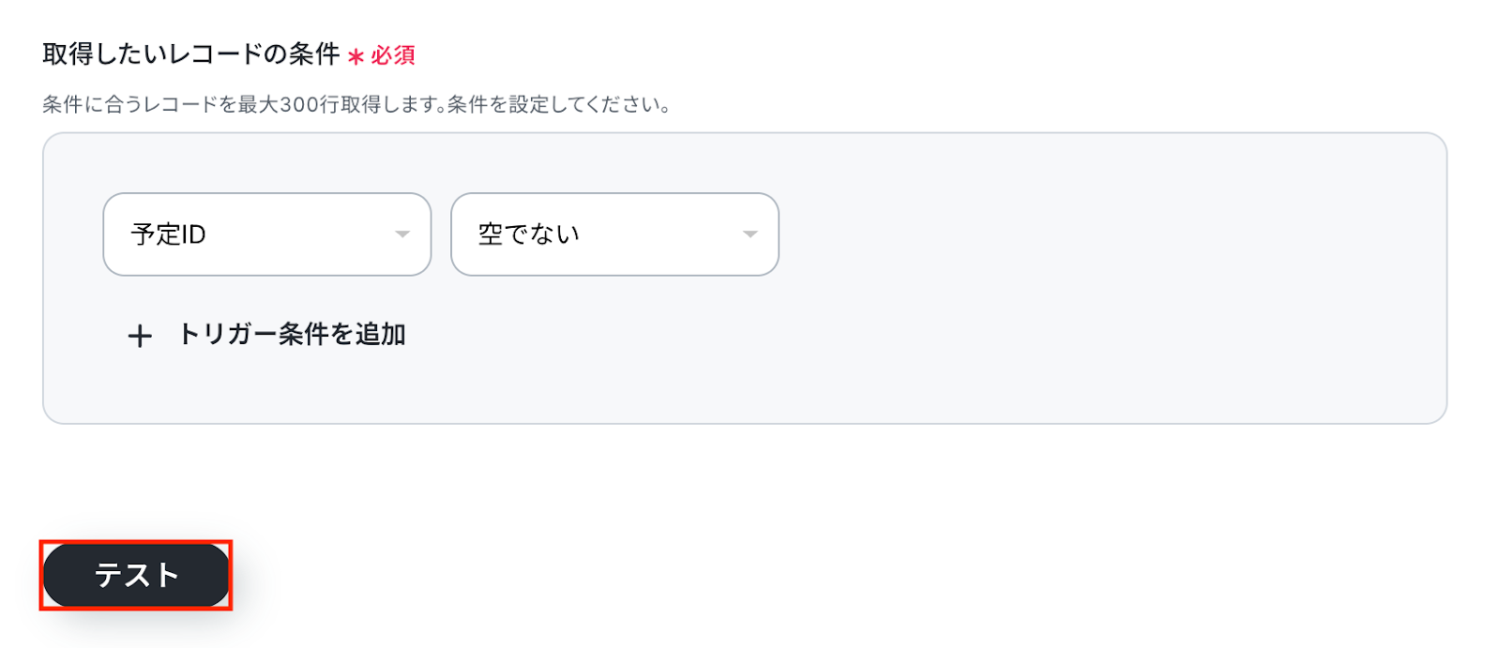Click the red 必須 label

pyautogui.click(x=393, y=55)
